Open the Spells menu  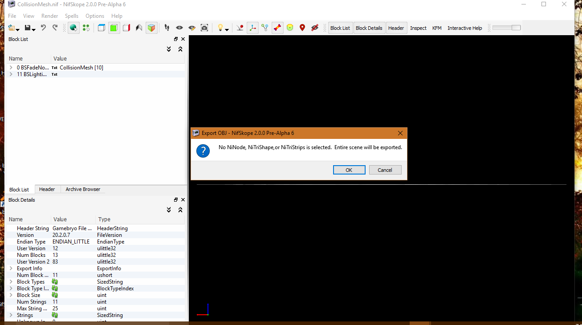click(71, 16)
